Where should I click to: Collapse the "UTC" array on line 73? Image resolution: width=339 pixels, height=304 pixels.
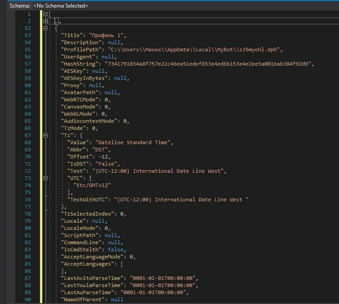coord(46,178)
